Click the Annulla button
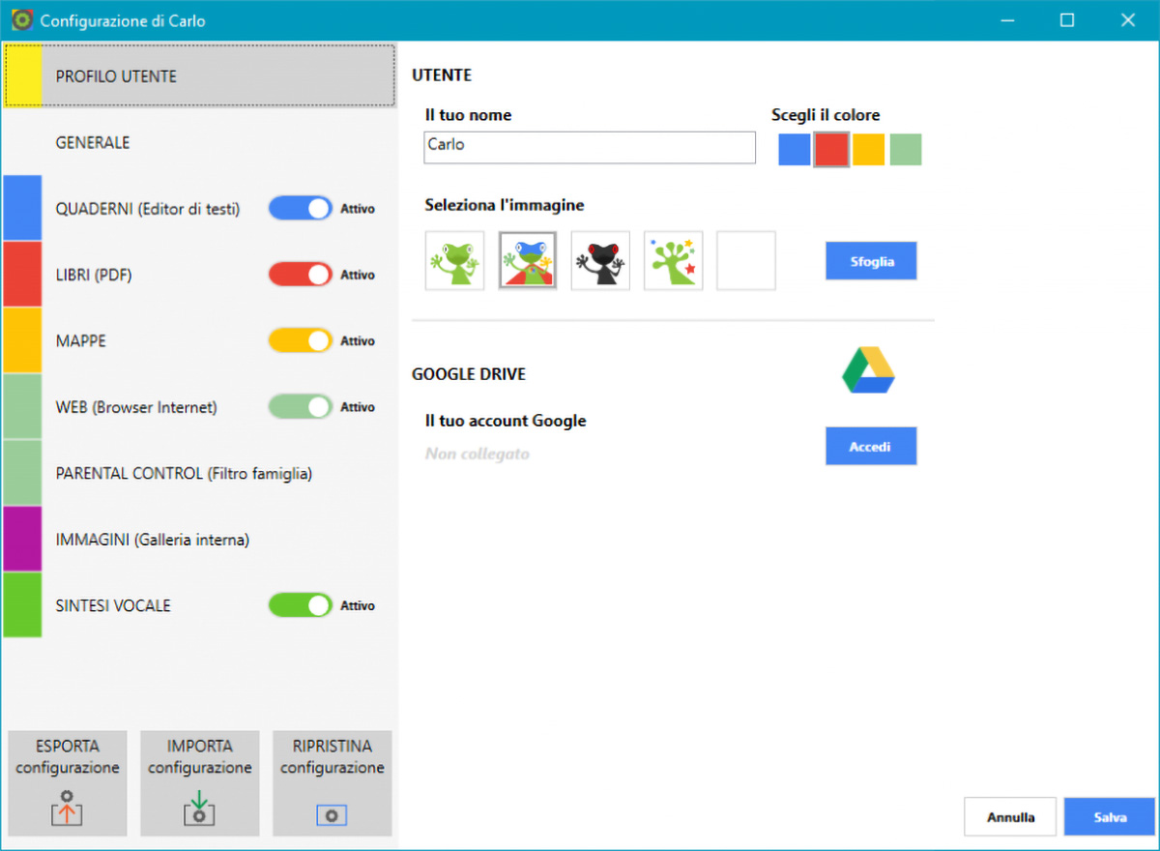1160x851 pixels. [1010, 817]
